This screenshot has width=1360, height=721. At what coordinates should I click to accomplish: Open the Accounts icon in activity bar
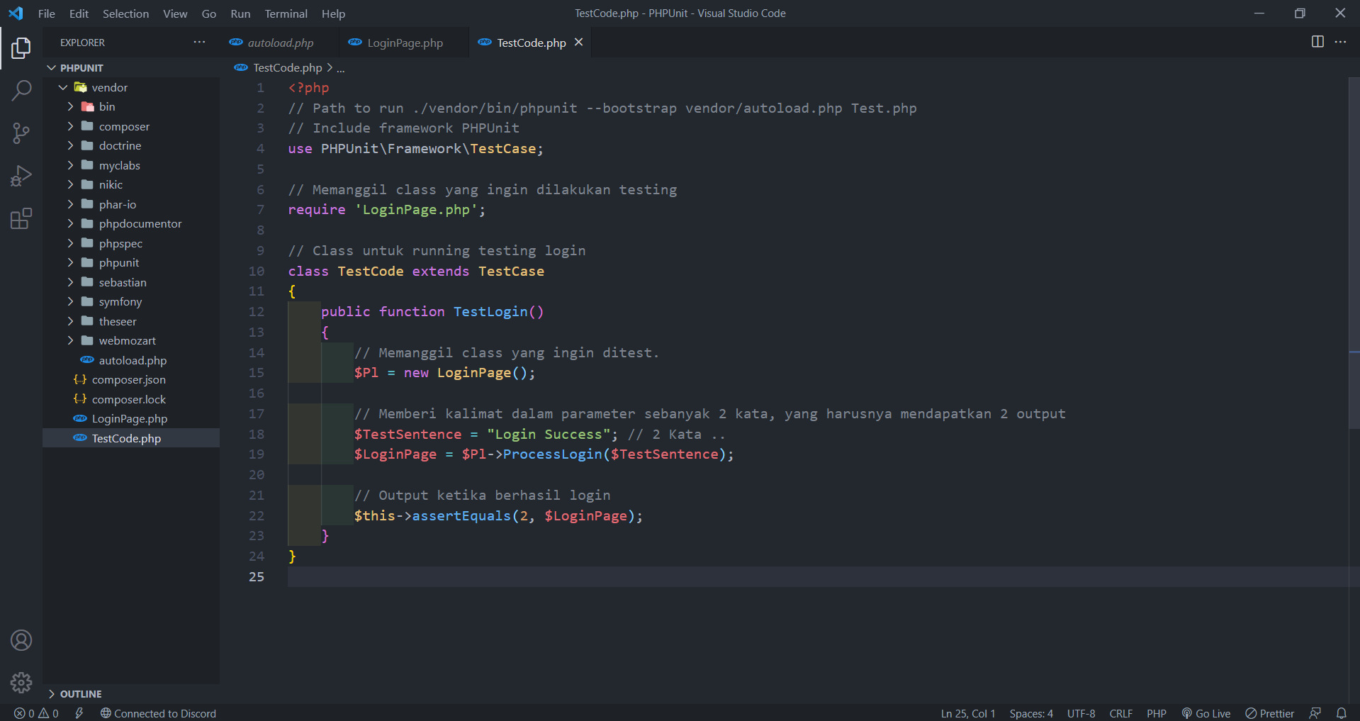pos(21,639)
